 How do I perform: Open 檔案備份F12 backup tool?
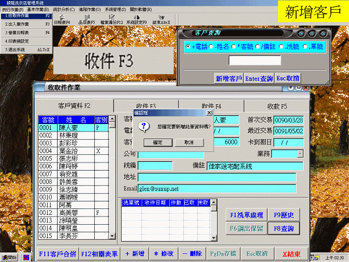tap(111, 20)
